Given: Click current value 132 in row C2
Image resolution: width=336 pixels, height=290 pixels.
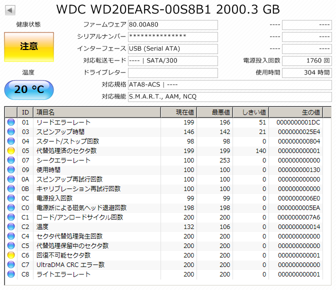Looking at the screenshot, I should pos(189,226).
